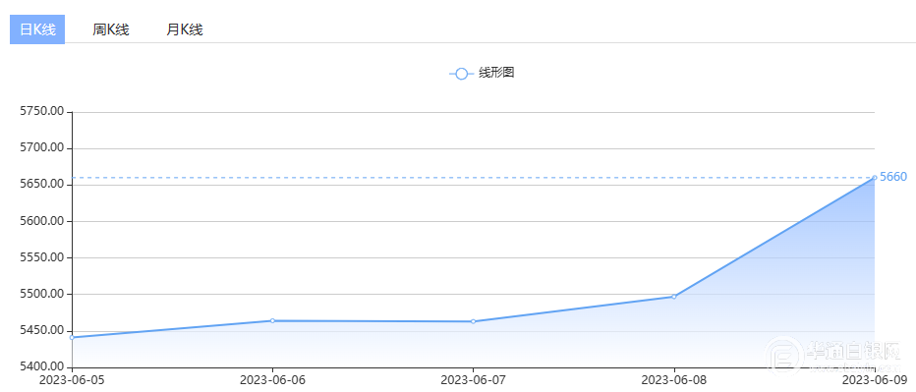This screenshot has width=916, height=392.
Task: Click the 2023-06-06 x-axis date label
Action: [x=272, y=380]
